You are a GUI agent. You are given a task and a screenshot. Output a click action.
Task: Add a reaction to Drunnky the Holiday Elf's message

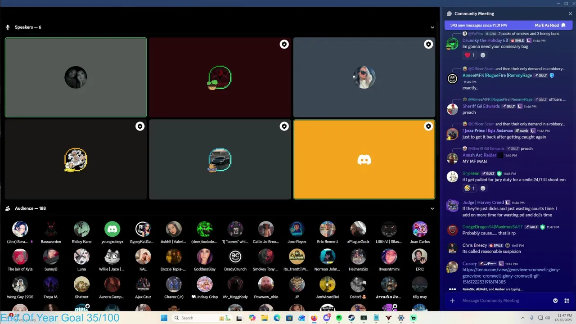tap(483, 55)
